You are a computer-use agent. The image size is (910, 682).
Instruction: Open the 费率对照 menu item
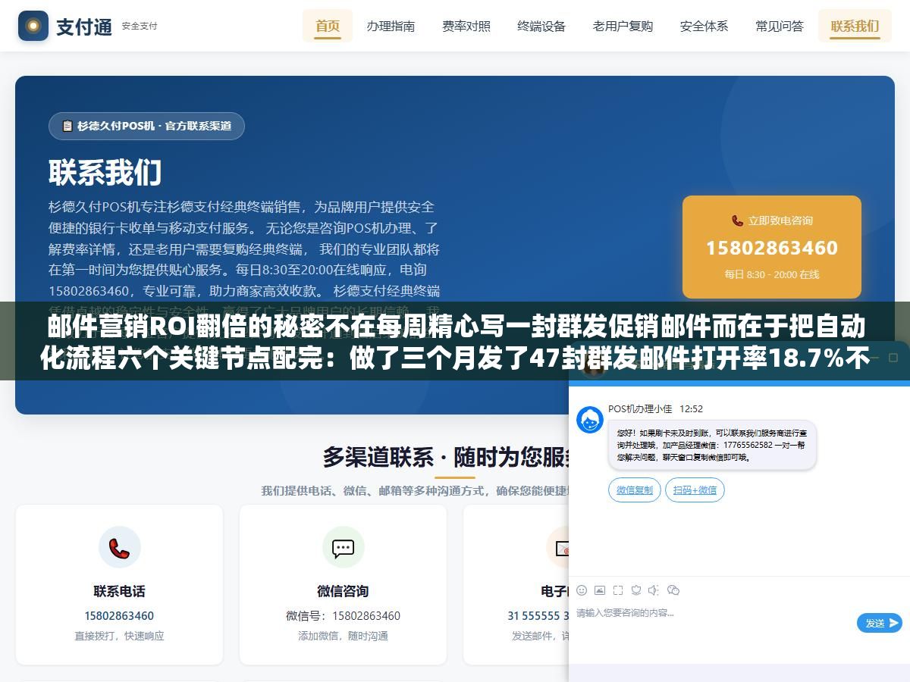point(466,26)
